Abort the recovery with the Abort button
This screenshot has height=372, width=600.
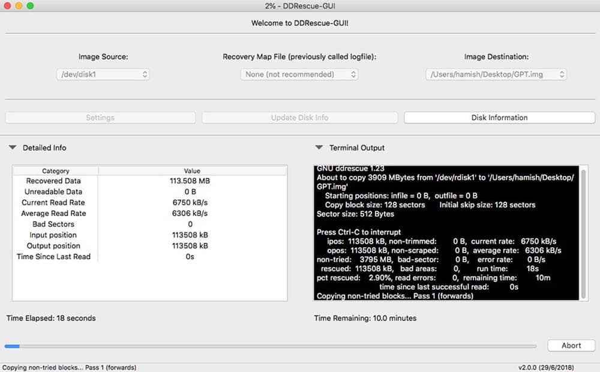(571, 345)
